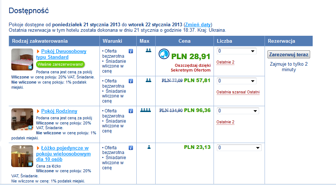
Task: Click single-person occupancy icon for the dormitory bed
Action: (x=149, y=147)
